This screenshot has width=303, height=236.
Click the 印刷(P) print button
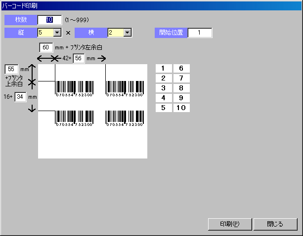click(x=230, y=224)
